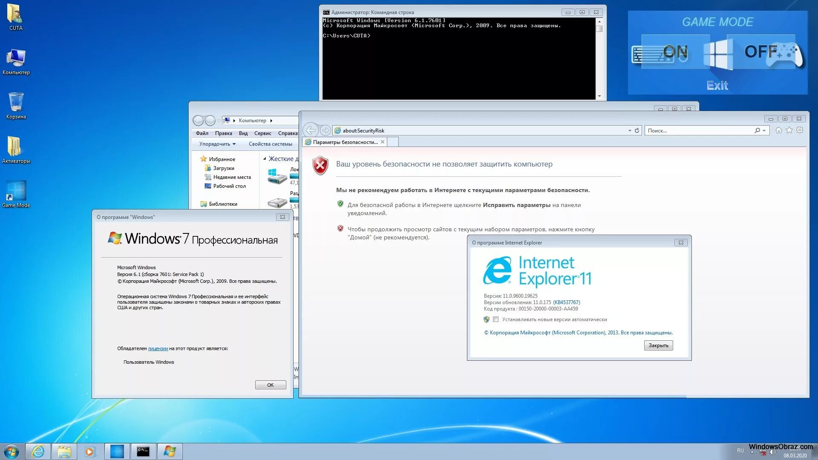Viewport: 818px width, 460px height.
Task: Select Библиотеки in Explorer sidebar
Action: [219, 204]
